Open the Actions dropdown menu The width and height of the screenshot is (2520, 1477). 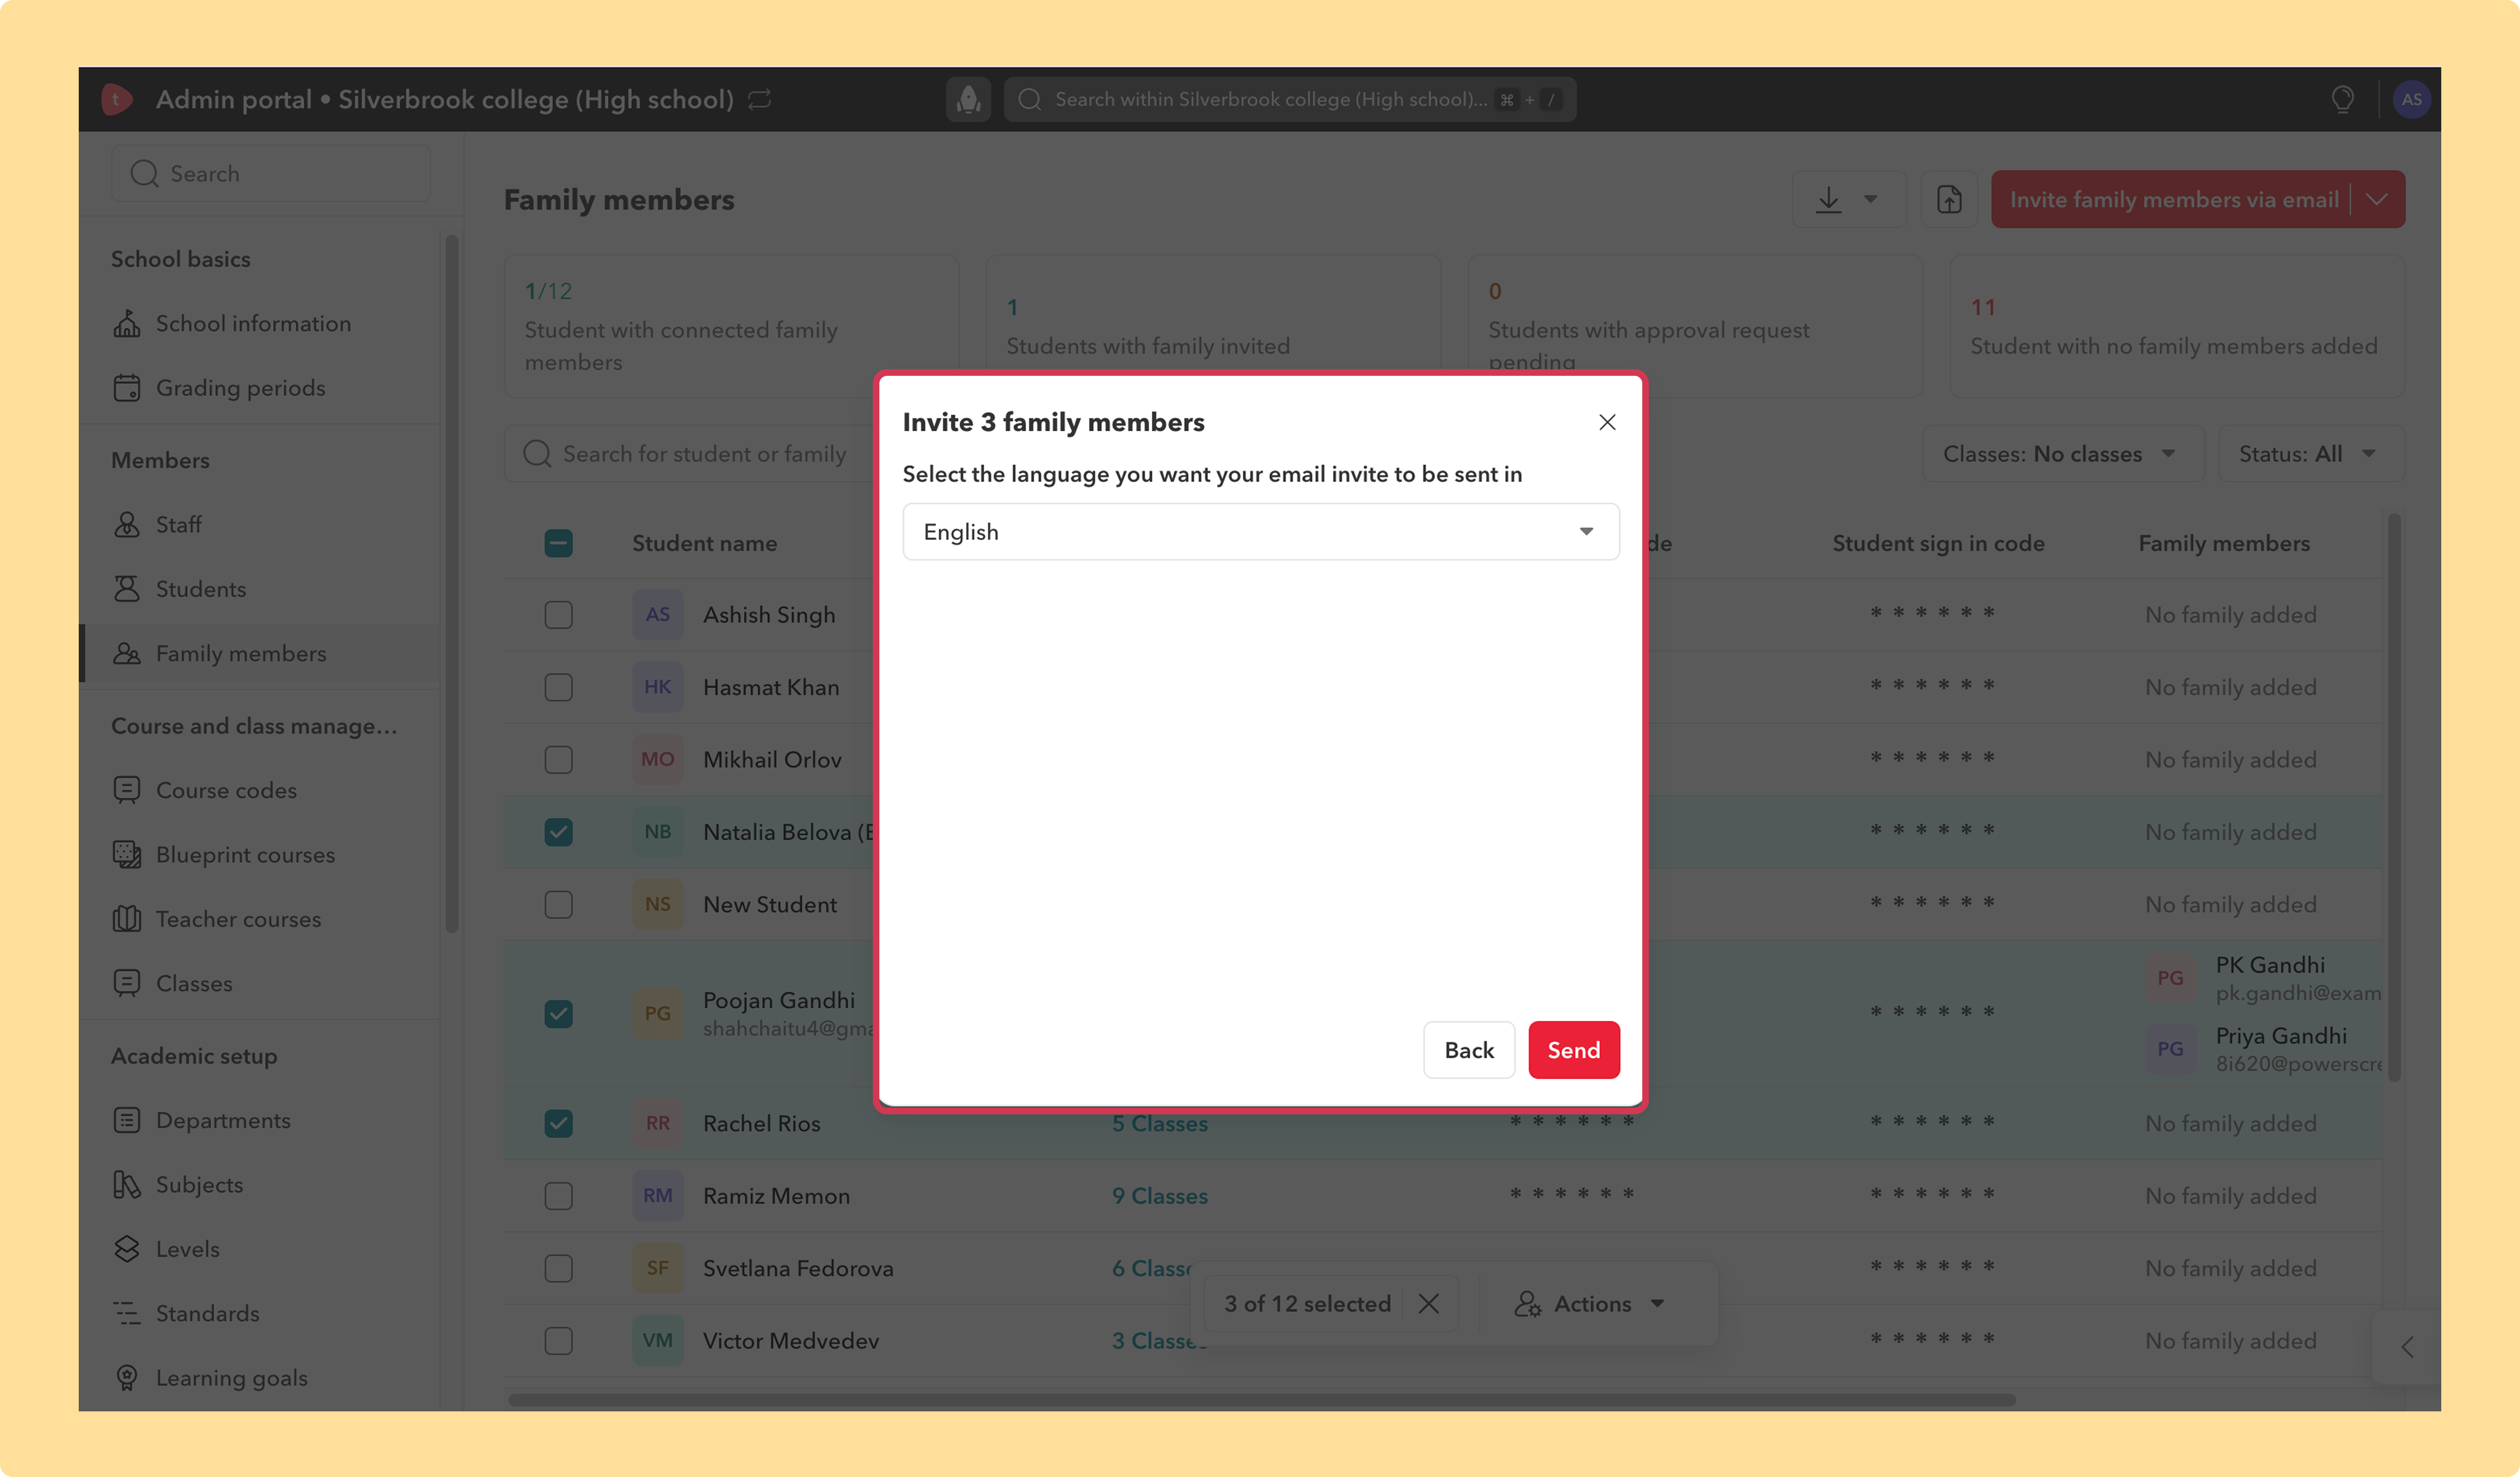pos(1590,1303)
